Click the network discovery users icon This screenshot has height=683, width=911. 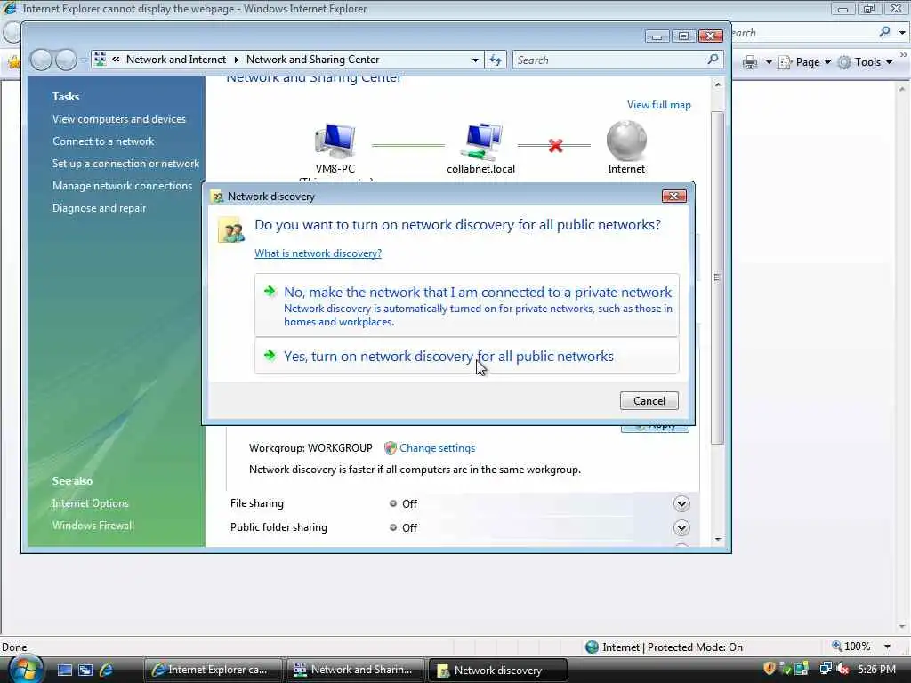tap(230, 229)
